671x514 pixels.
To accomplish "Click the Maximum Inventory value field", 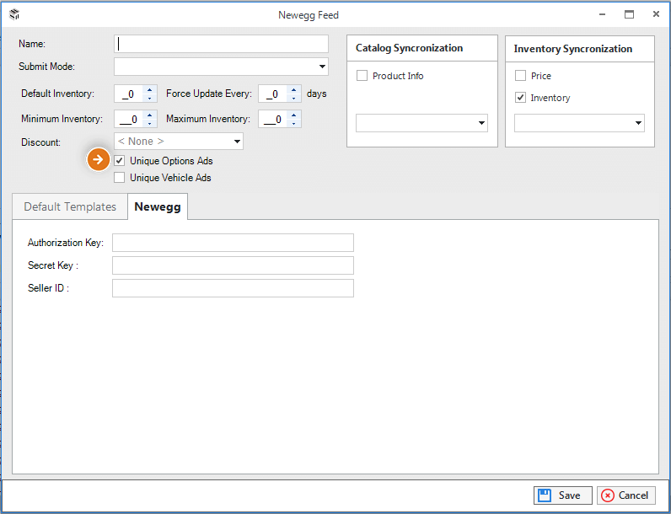I will 273,120.
